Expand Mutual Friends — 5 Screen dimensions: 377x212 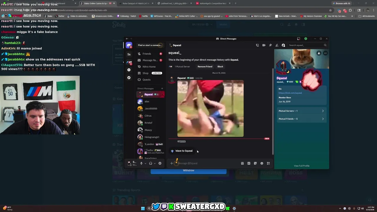pos(301,119)
